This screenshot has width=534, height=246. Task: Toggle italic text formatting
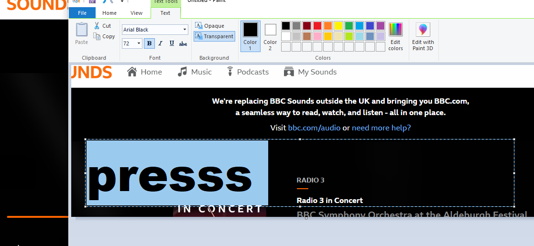pos(160,43)
